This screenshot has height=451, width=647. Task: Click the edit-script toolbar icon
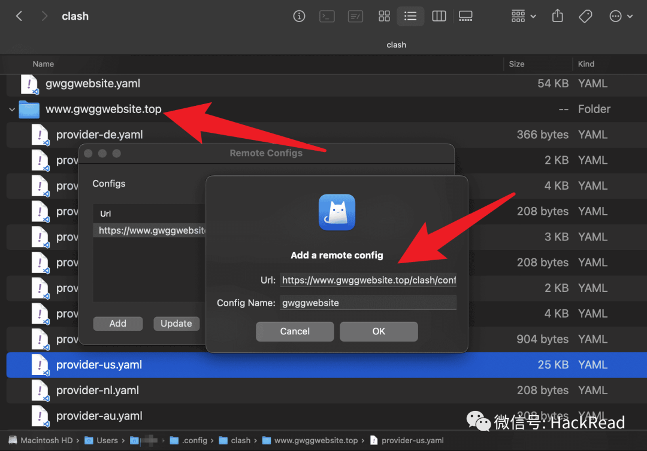point(355,16)
